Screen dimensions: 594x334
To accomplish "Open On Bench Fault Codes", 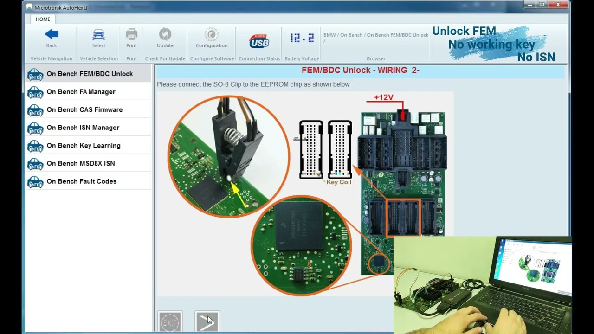I will point(88,181).
